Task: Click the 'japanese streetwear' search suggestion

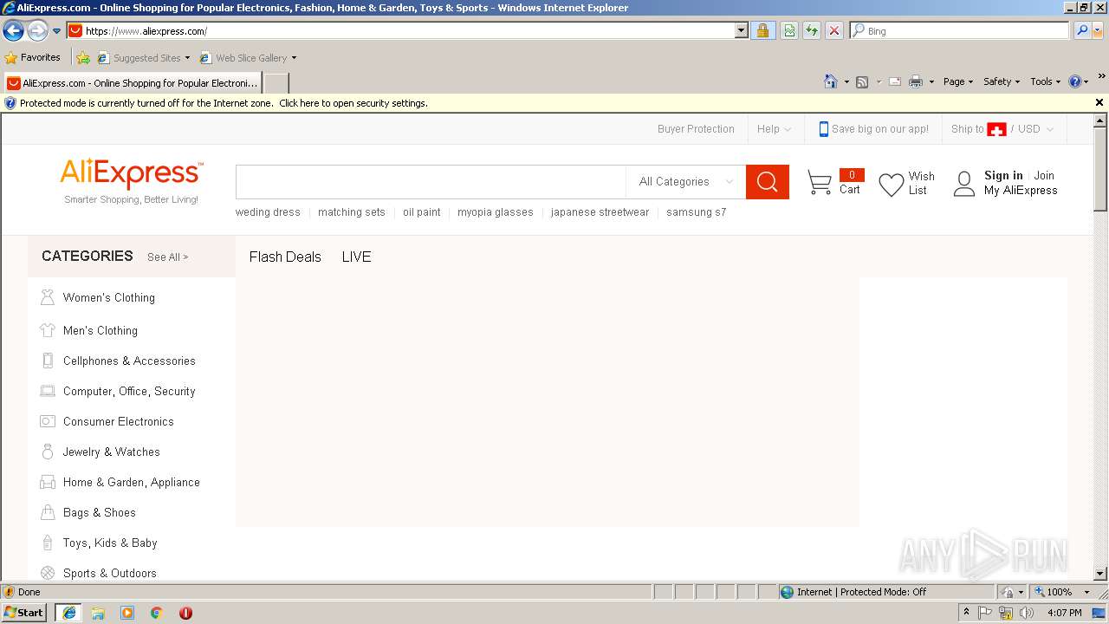Action: [x=600, y=212]
